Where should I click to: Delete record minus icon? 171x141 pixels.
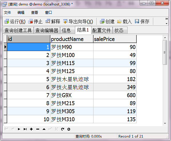(38, 129)
